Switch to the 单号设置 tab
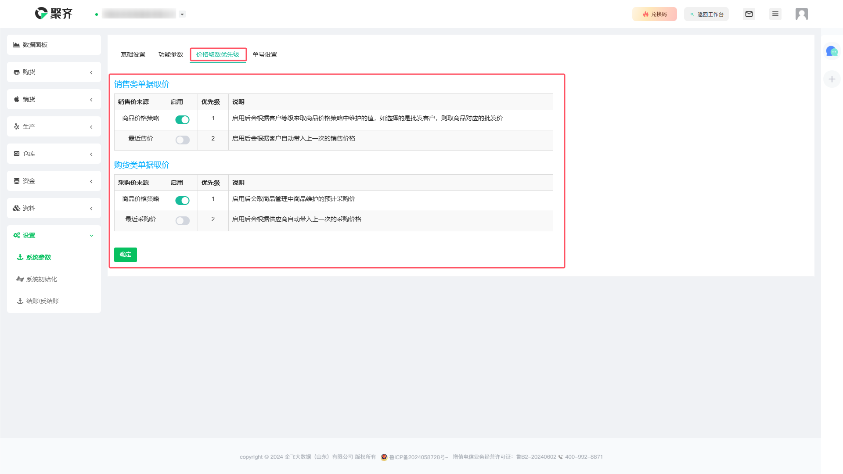 pyautogui.click(x=265, y=54)
